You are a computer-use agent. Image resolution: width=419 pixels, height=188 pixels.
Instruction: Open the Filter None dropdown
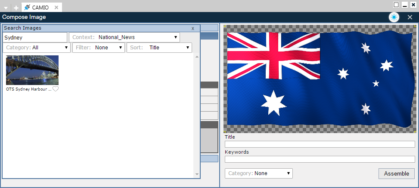coord(99,48)
